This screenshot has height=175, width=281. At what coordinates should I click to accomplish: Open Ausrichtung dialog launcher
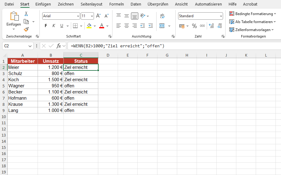point(173,36)
